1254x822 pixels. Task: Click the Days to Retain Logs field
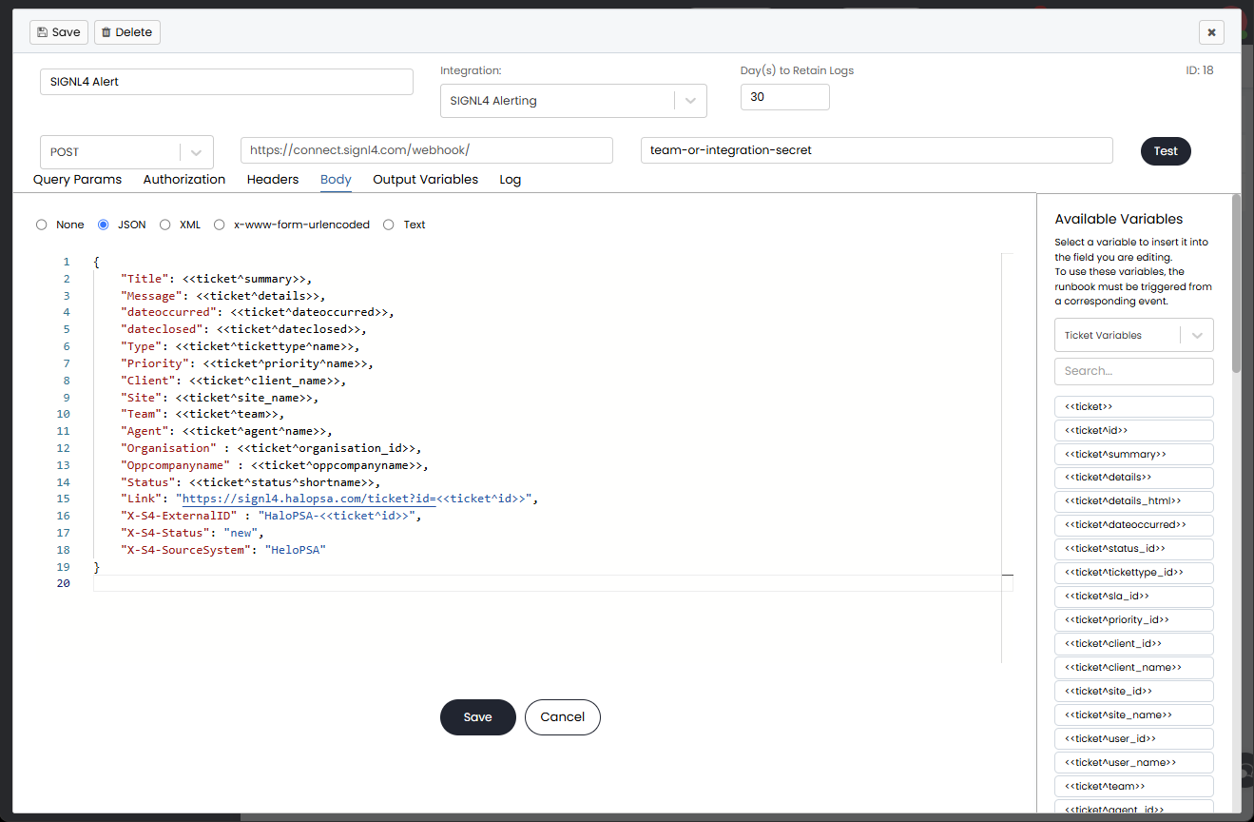click(785, 97)
